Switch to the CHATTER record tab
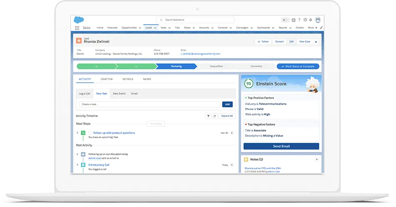This screenshot has width=396, height=207. point(107,79)
